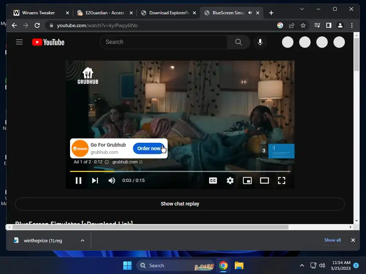This screenshot has width=366, height=274.
Task: Click the YouTube search magnifier button
Action: 238,42
